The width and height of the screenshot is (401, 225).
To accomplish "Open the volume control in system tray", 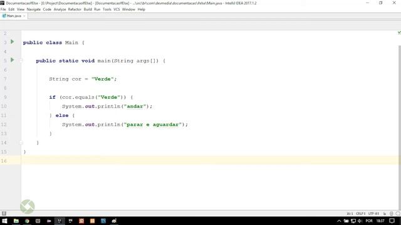I will coord(360,221).
